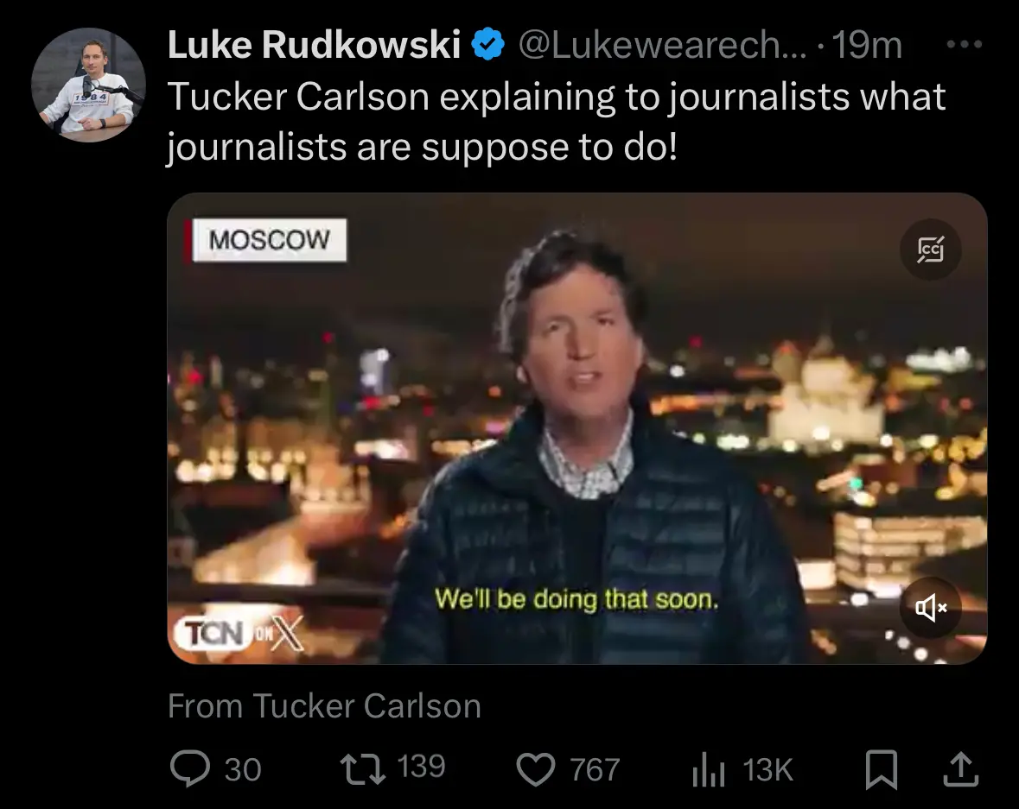
Task: Click the 767 likes count
Action: (595, 770)
